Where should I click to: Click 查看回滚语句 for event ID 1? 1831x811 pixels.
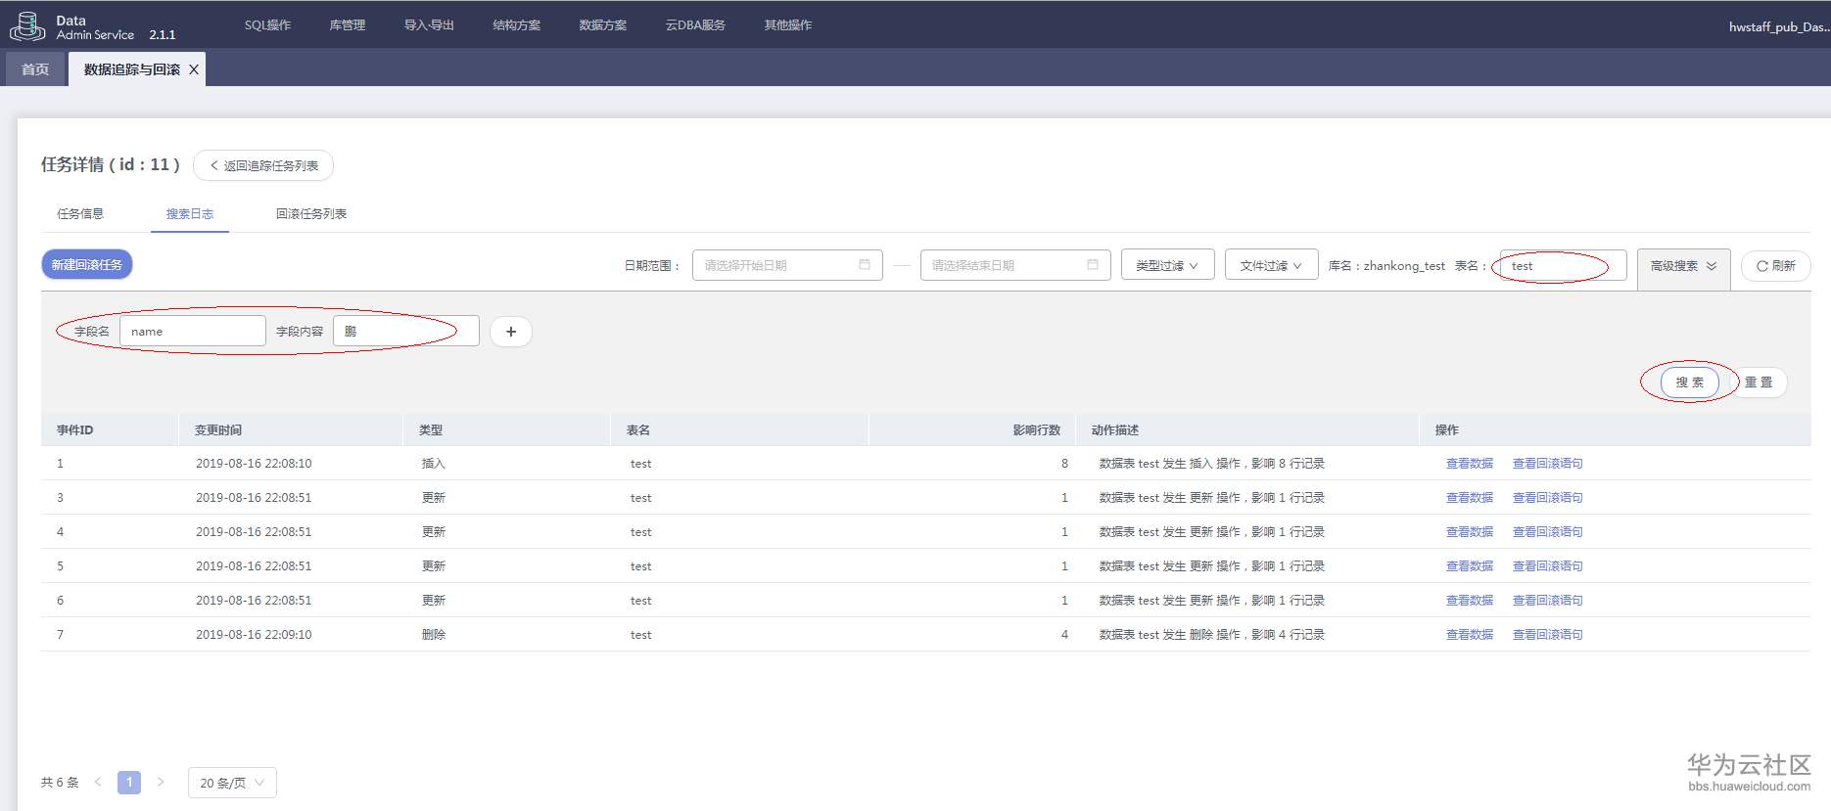pyautogui.click(x=1548, y=464)
